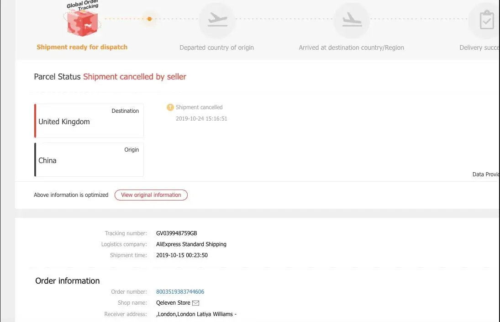Click the red Shipment cancelled by seller status
The height and width of the screenshot is (322, 500).
134,77
